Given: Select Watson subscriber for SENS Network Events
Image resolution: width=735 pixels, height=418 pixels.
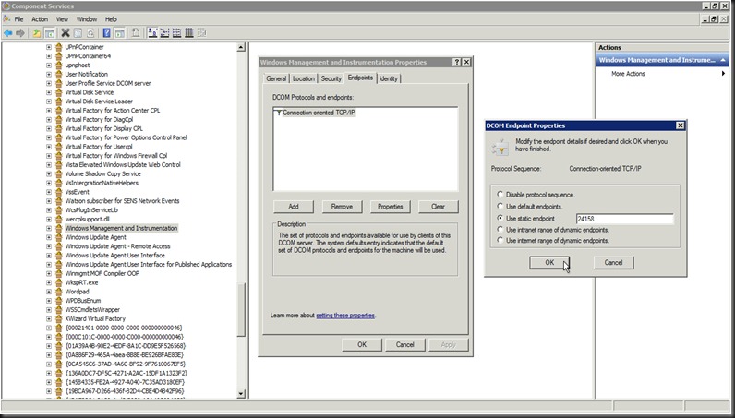Looking at the screenshot, I should (x=122, y=201).
